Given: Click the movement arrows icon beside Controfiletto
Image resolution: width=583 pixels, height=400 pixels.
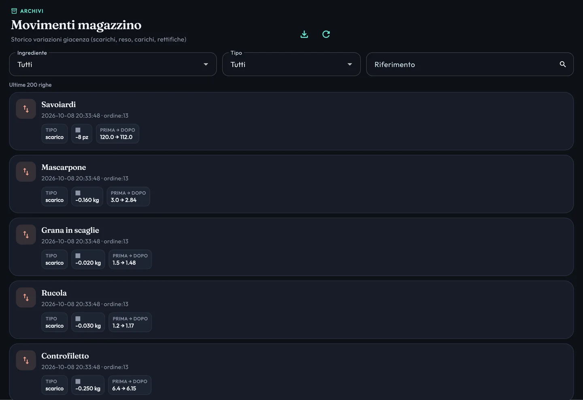Looking at the screenshot, I should click(26, 360).
